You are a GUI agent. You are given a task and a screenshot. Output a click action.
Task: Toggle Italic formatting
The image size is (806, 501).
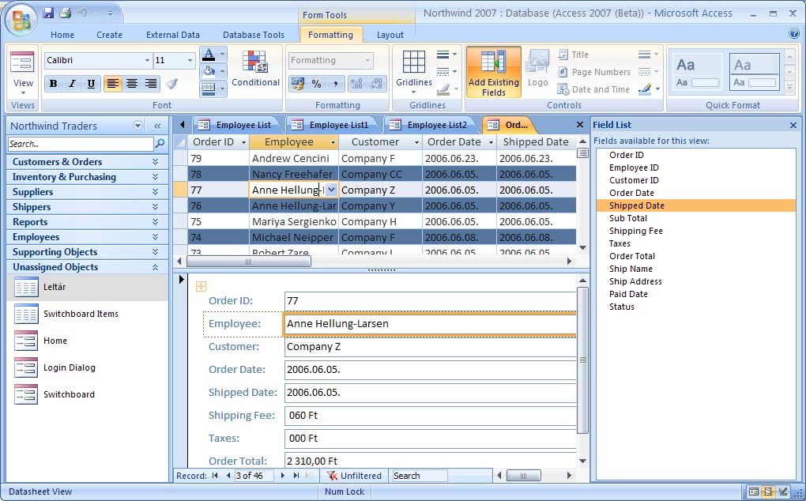(x=72, y=83)
